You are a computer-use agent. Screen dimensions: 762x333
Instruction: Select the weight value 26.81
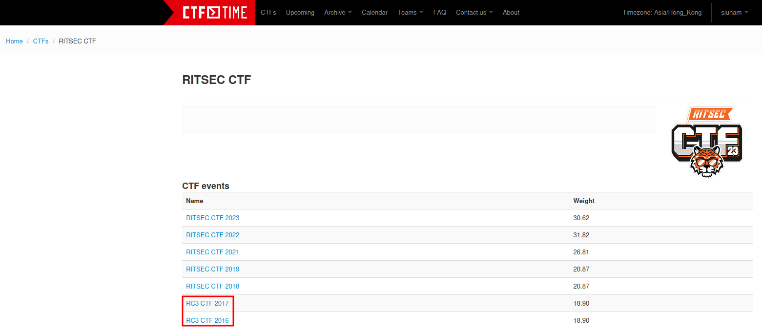[581, 252]
